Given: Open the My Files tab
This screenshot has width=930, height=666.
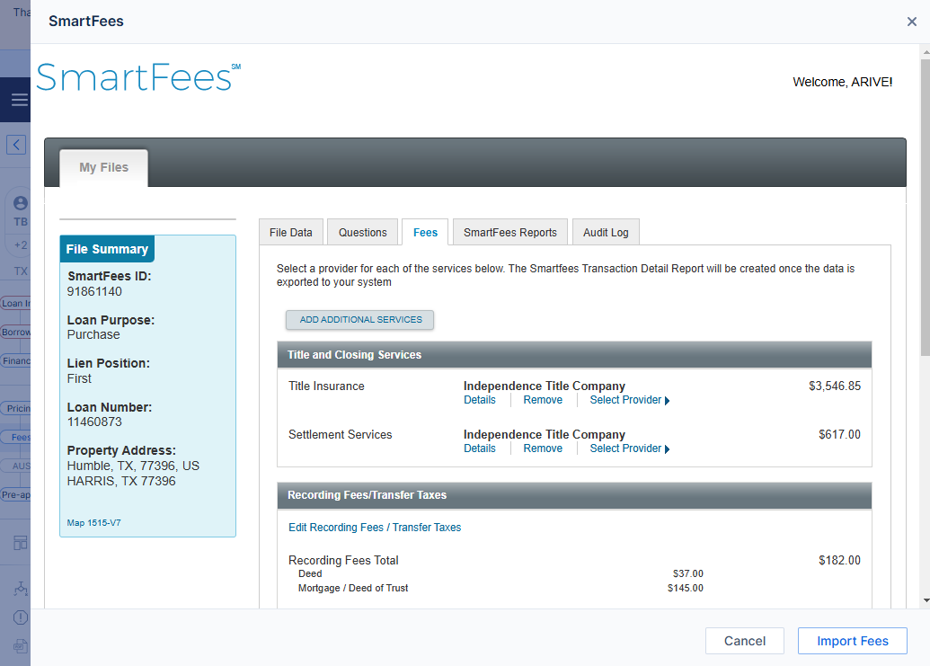Looking at the screenshot, I should coord(104,168).
